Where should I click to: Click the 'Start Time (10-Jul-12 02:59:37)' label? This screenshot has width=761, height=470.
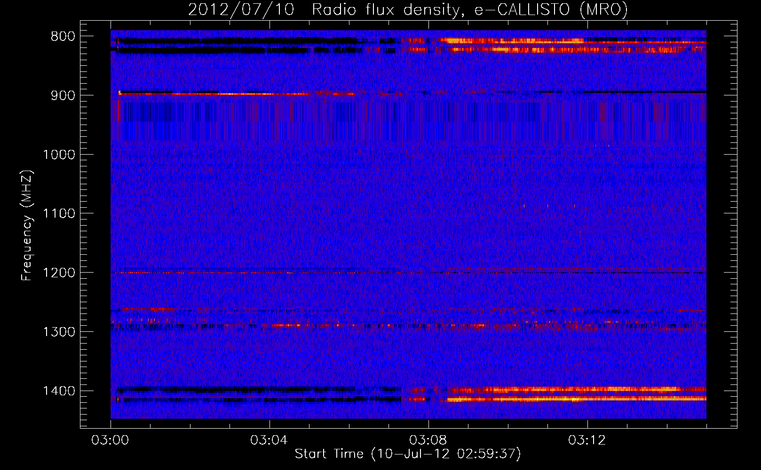(x=408, y=454)
